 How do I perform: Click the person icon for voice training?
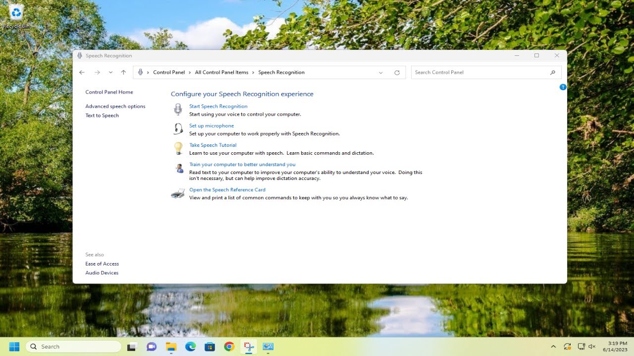(179, 168)
